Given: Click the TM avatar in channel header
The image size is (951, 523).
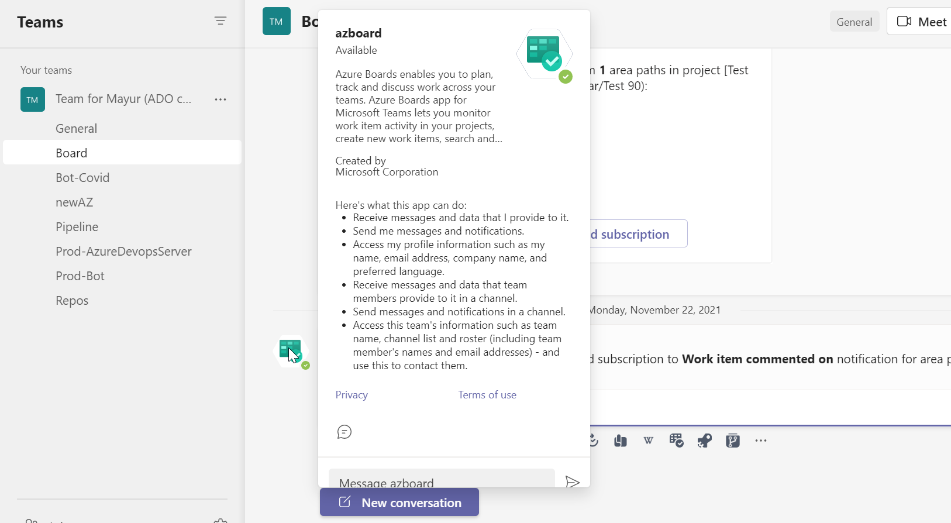Looking at the screenshot, I should click(277, 21).
